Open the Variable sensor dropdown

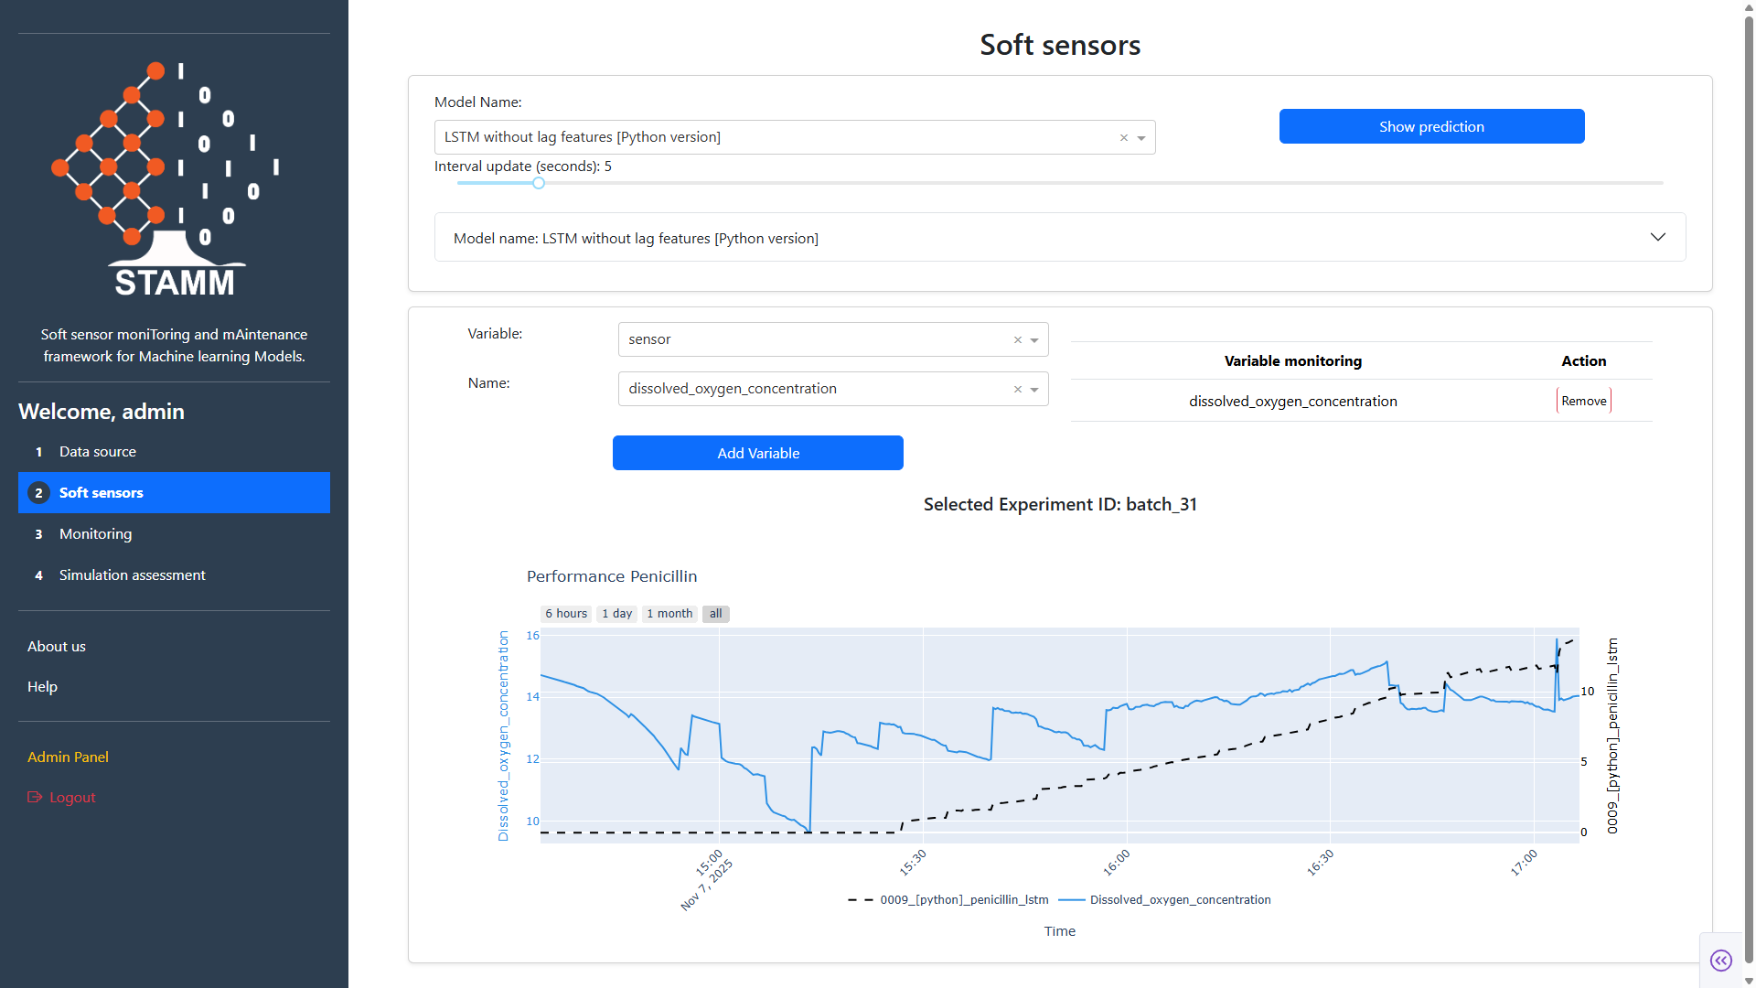tap(1034, 340)
